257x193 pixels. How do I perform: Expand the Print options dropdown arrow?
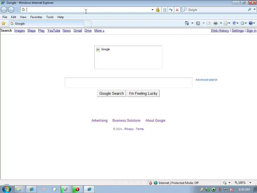(221, 23)
